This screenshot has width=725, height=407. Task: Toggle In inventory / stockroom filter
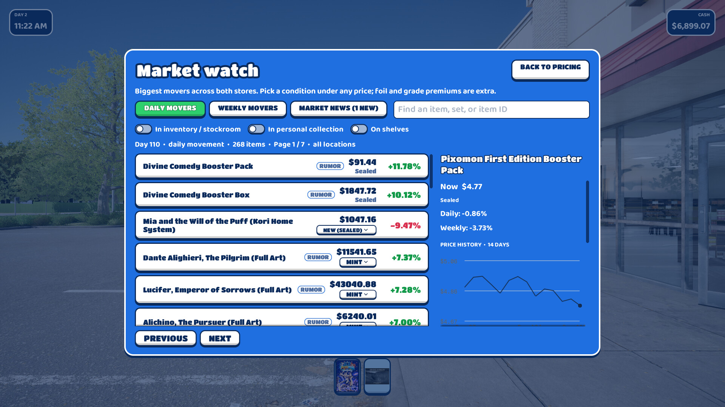pos(143,129)
